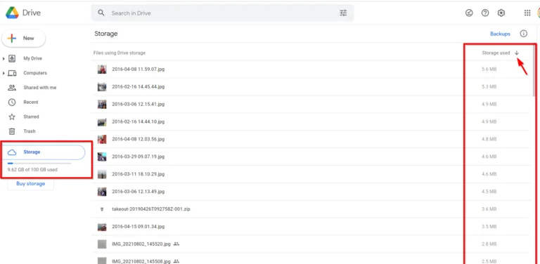540x264 pixels.
Task: Click the 4.8 MB size value
Action: coord(489,139)
